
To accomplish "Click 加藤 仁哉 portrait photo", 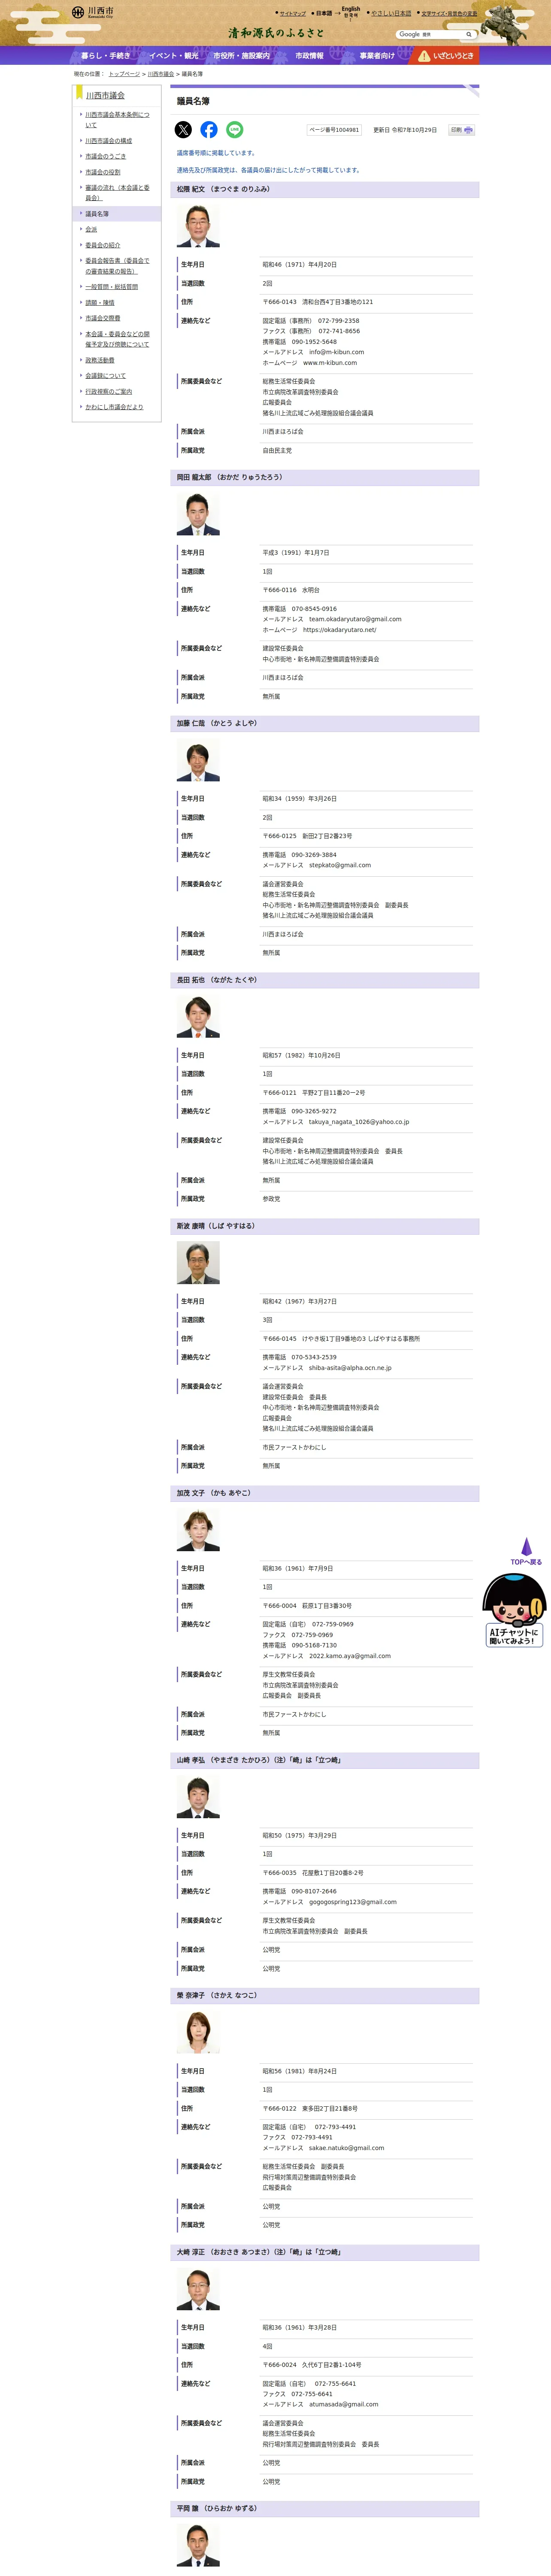I will [198, 760].
